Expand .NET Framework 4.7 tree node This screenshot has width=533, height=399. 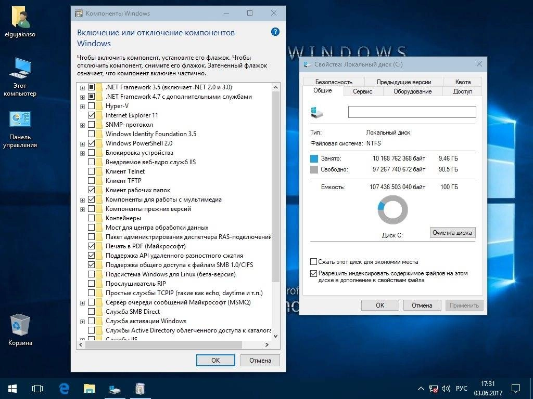point(82,97)
